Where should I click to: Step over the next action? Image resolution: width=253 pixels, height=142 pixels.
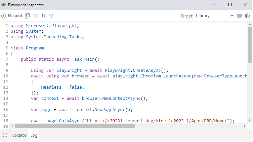click(51, 16)
